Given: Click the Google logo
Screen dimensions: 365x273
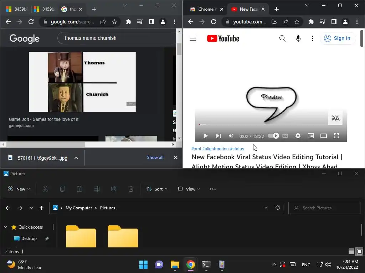Looking at the screenshot, I should [25, 39].
